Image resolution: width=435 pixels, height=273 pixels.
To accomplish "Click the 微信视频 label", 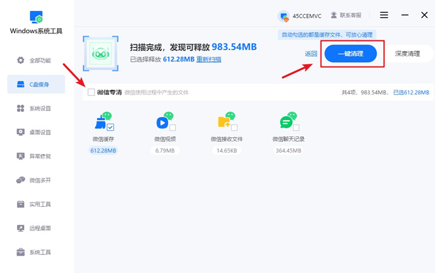I will 165,139.
